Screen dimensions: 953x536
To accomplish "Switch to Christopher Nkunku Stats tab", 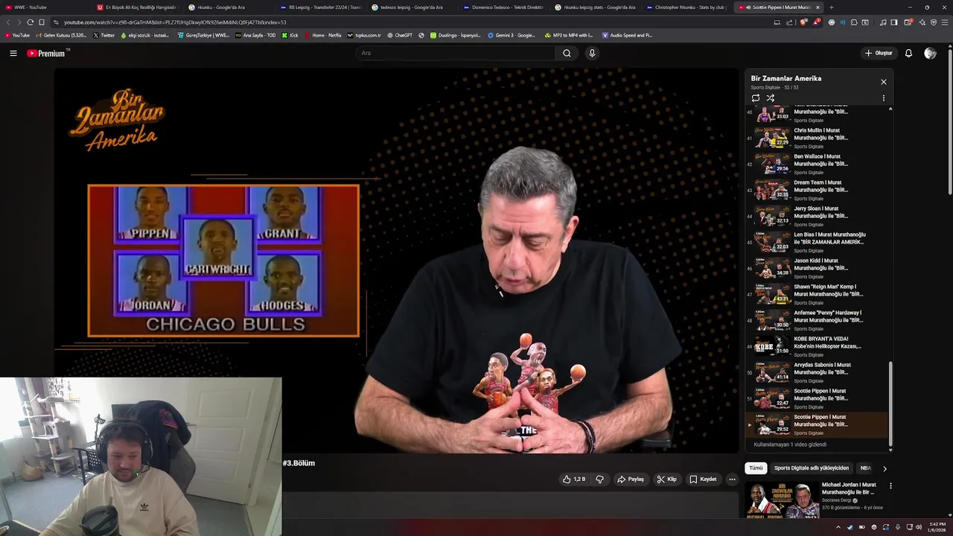I will [686, 7].
